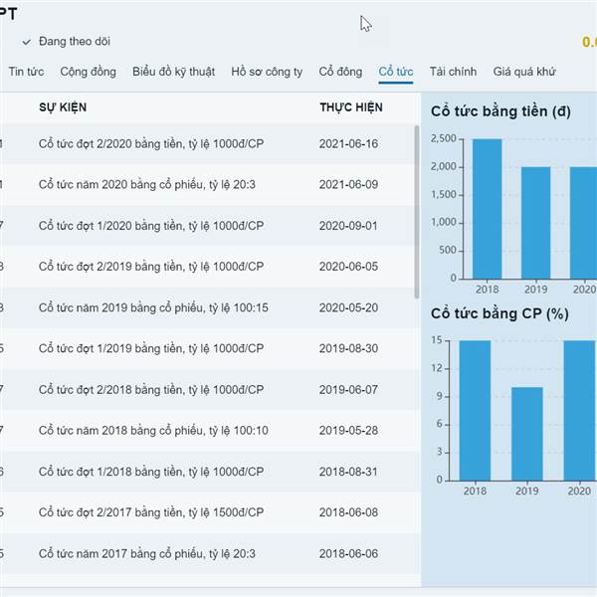Viewport: 597px width, 597px height.
Task: Select row 'Cổ tức năm 2020 bằng cổ phiếu'
Action: (x=208, y=185)
